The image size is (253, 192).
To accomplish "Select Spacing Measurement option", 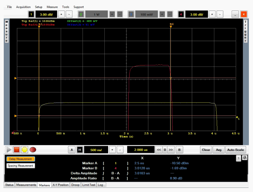I will click(21, 166).
